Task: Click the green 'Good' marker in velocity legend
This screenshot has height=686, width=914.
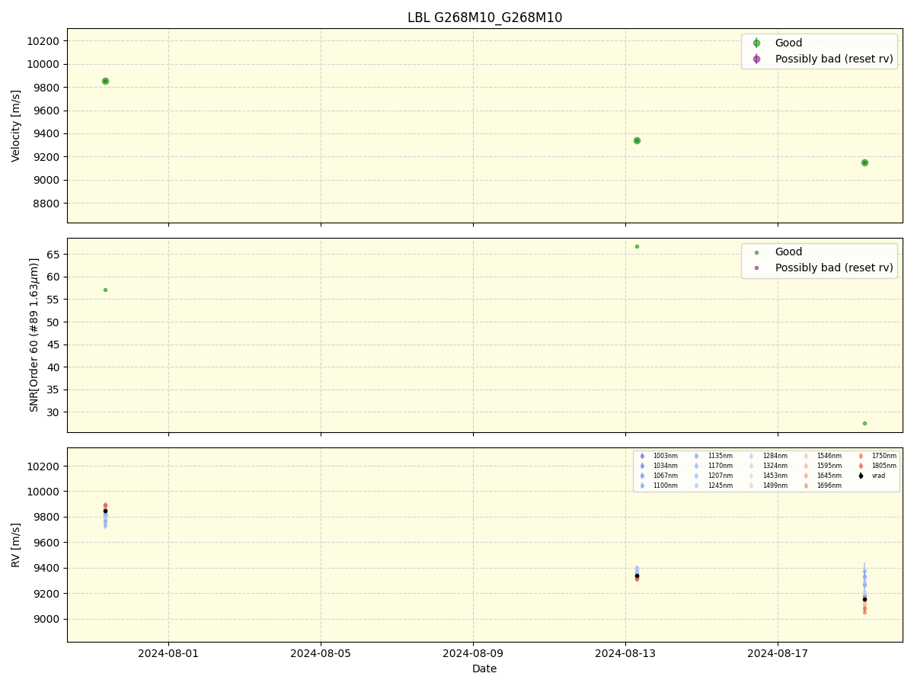Action: point(756,43)
